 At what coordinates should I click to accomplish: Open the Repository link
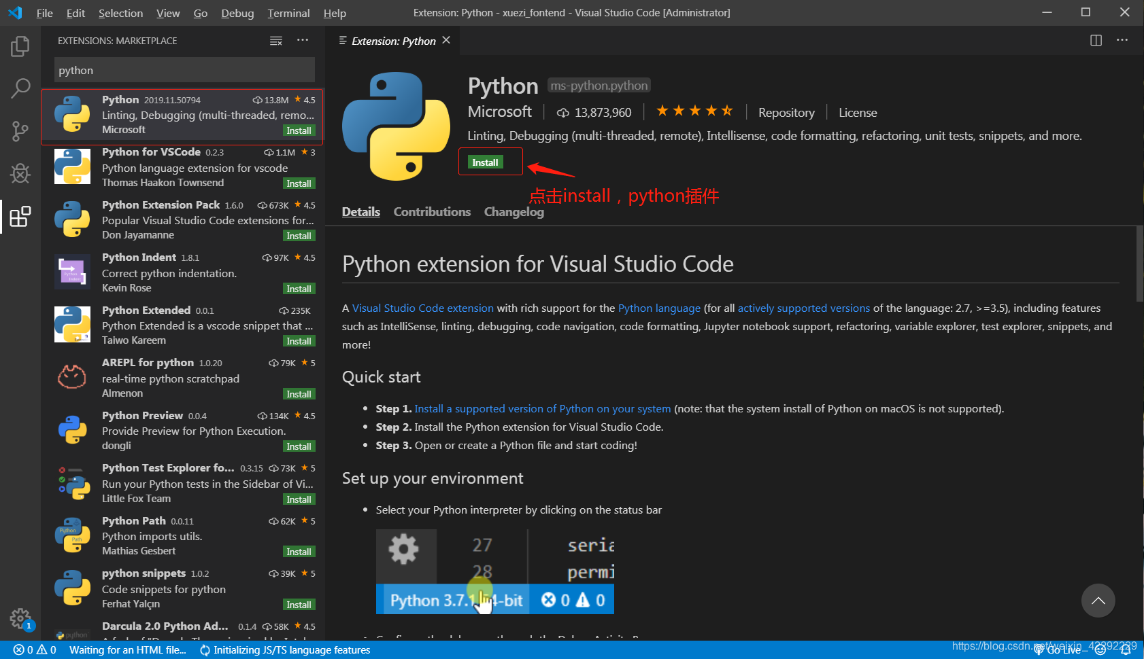tap(786, 113)
